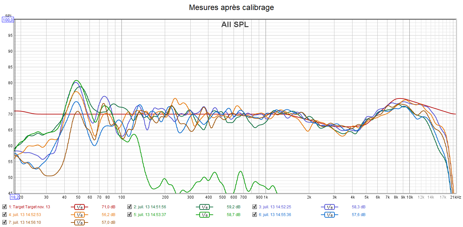The height and width of the screenshot is (227, 463).
Task: Uncheck trace 6 juil. 13 14:55:36
Action: (x=255, y=215)
